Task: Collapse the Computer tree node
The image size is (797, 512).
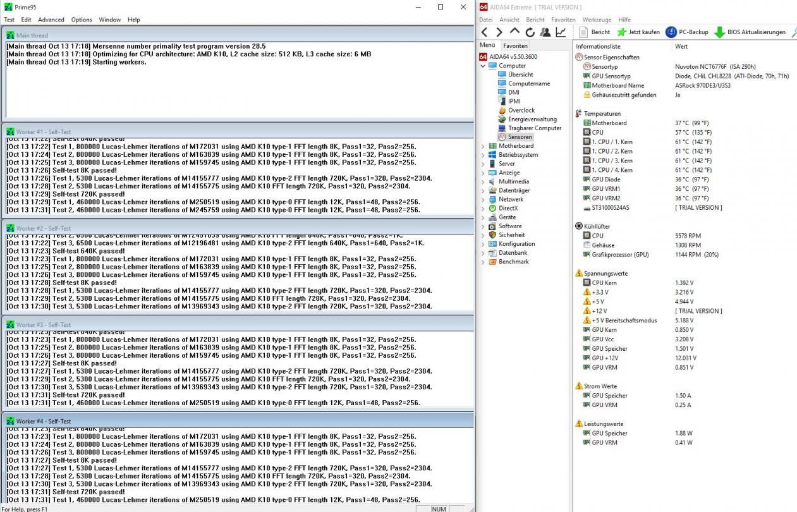Action: (x=483, y=66)
